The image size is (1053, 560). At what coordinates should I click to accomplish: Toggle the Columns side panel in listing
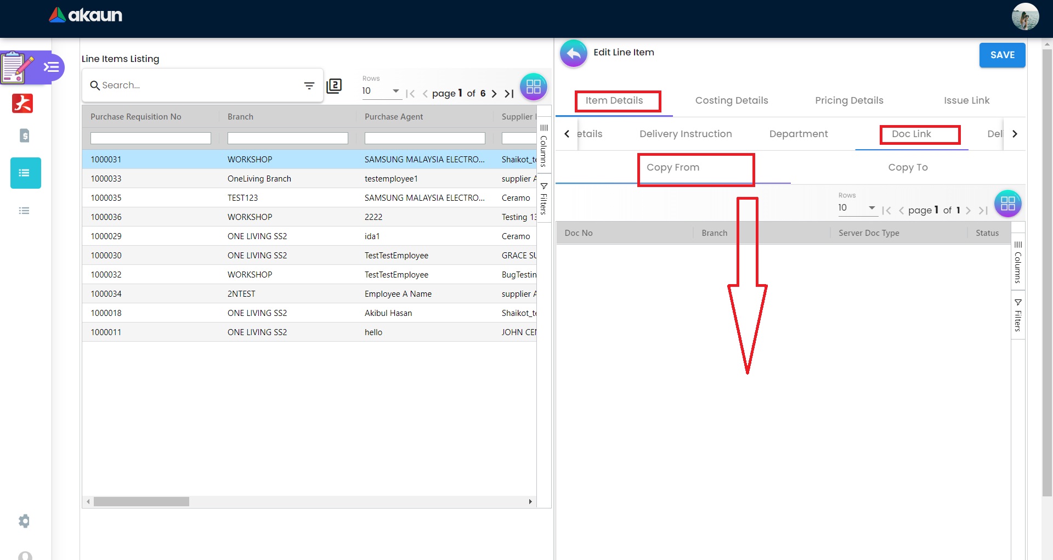(544, 145)
